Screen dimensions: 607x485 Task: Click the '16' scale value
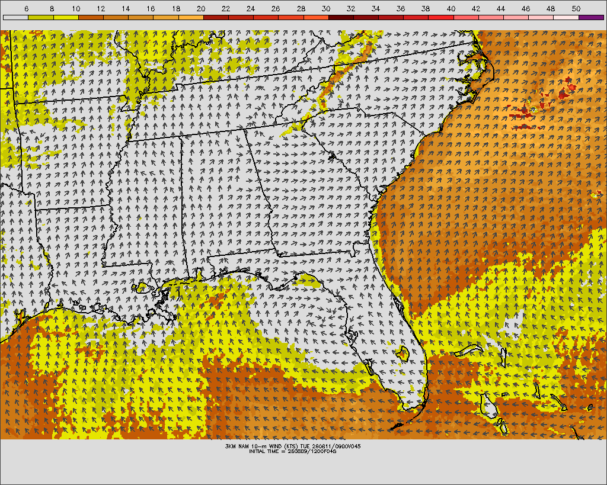[x=151, y=8]
